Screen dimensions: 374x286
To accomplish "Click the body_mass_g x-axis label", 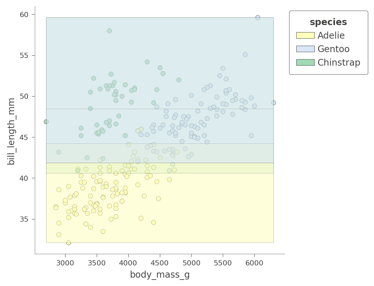I will click(160, 275).
